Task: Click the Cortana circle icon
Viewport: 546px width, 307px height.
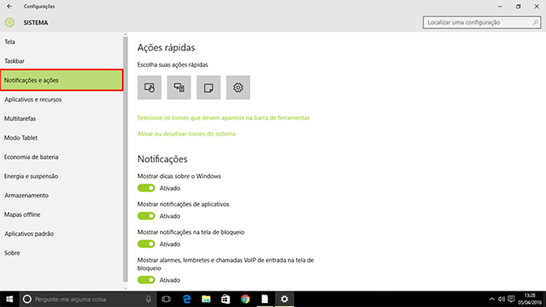Action: [x=27, y=299]
